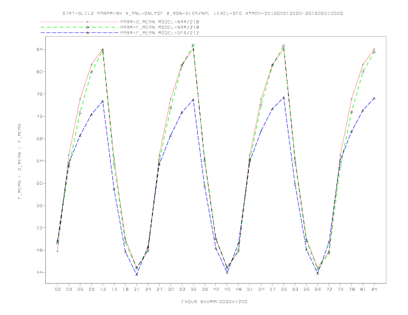Select legend entry PARM=F_MEAN MODEL=NAM/218
The height and width of the screenshot is (315, 408).
[x=160, y=27]
